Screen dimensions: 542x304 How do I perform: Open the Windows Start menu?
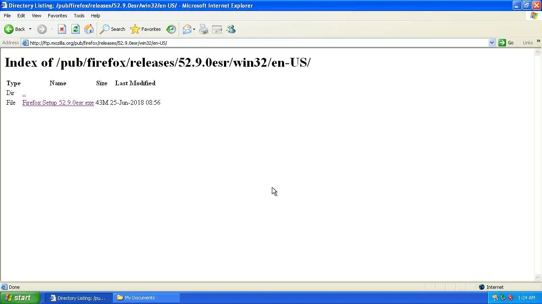[20, 298]
